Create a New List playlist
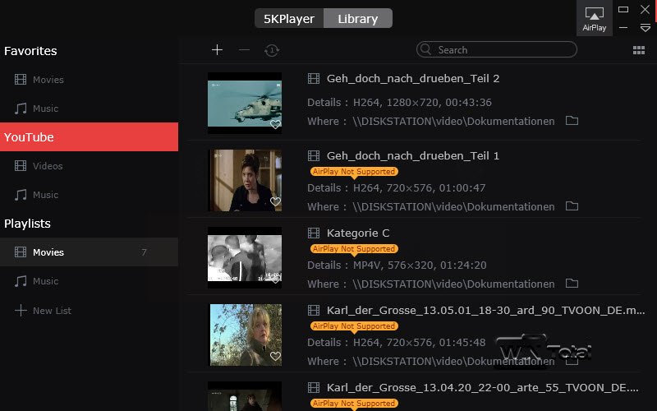The height and width of the screenshot is (411, 657). tap(89, 311)
